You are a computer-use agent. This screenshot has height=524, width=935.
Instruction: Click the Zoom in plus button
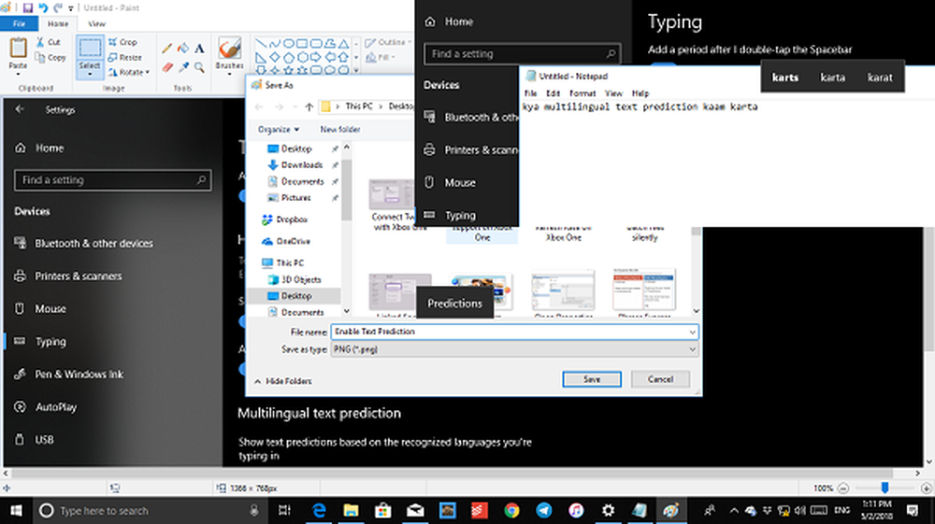coord(926,489)
